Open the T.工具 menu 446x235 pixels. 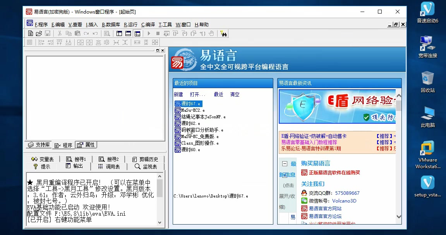165,25
